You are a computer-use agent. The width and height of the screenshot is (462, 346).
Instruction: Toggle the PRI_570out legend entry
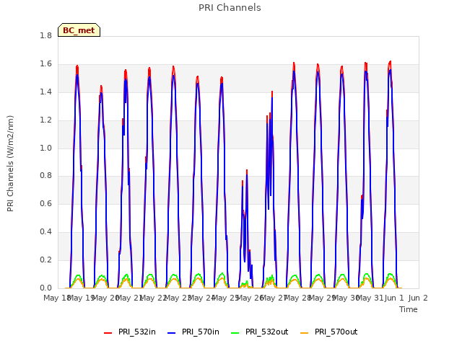click(329, 332)
